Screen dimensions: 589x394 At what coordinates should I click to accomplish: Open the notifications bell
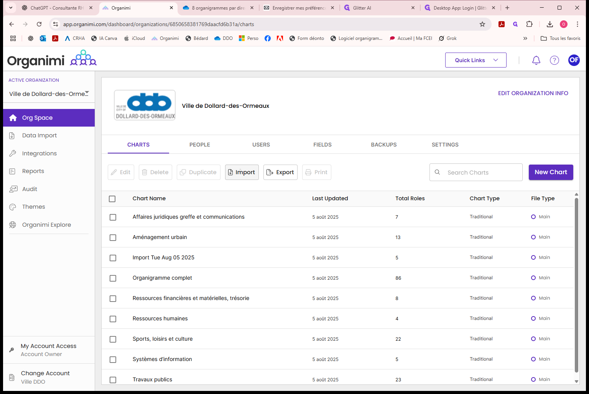(x=536, y=60)
